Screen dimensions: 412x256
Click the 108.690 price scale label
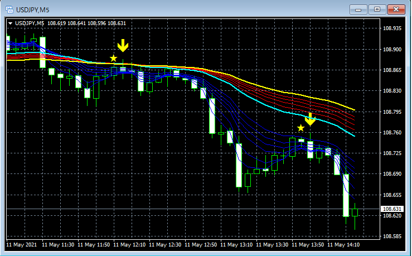[392, 173]
